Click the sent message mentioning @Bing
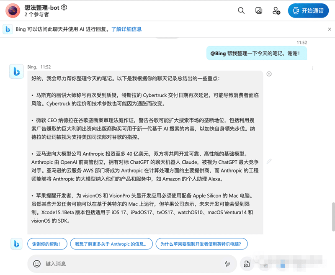The height and width of the screenshot is (275, 335). coord(257,53)
